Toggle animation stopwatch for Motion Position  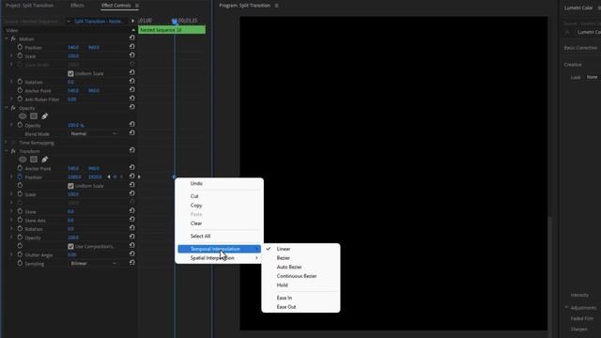tap(20, 47)
